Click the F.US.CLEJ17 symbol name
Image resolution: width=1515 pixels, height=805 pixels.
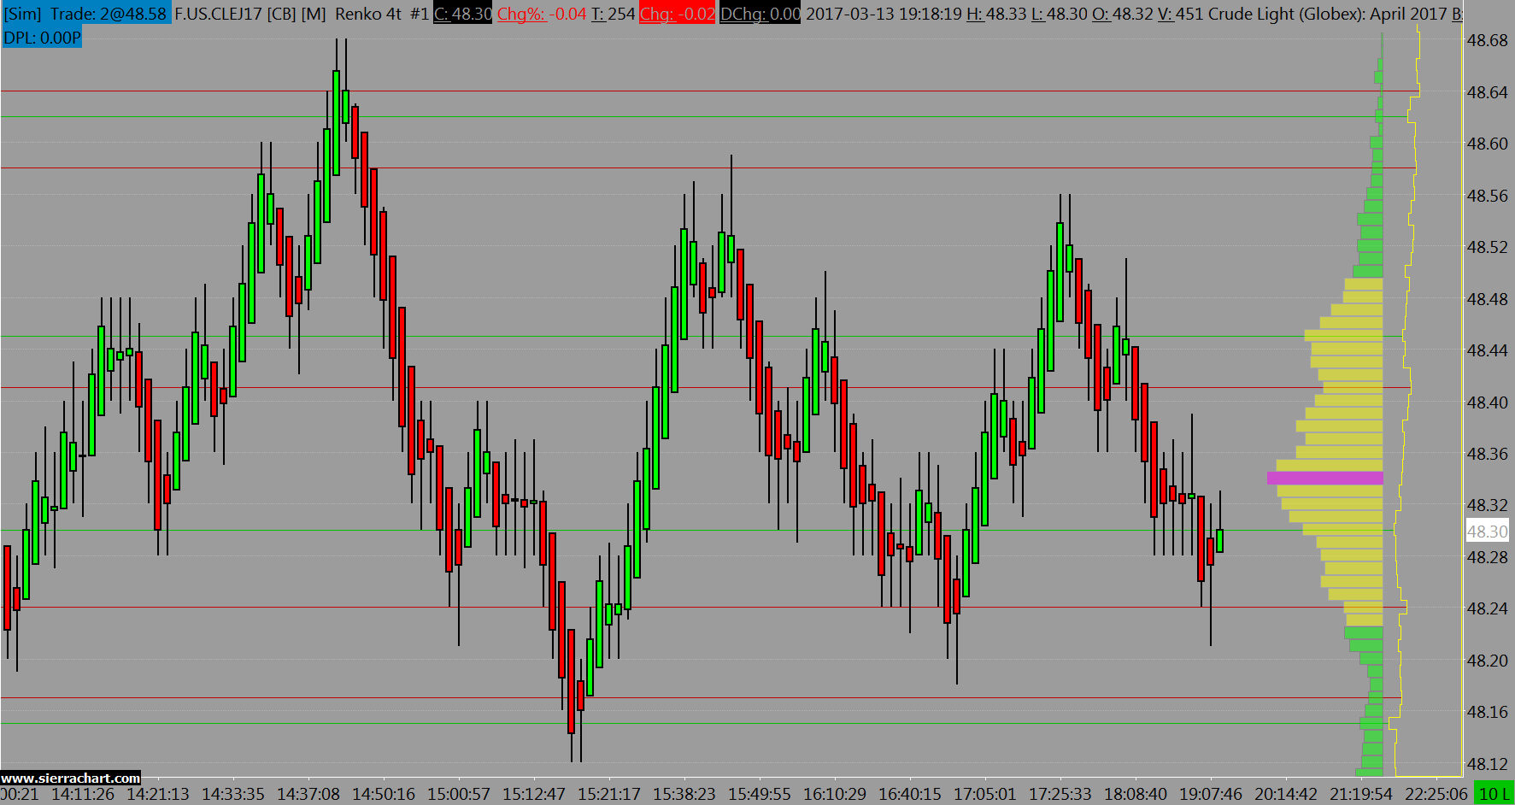point(219,14)
